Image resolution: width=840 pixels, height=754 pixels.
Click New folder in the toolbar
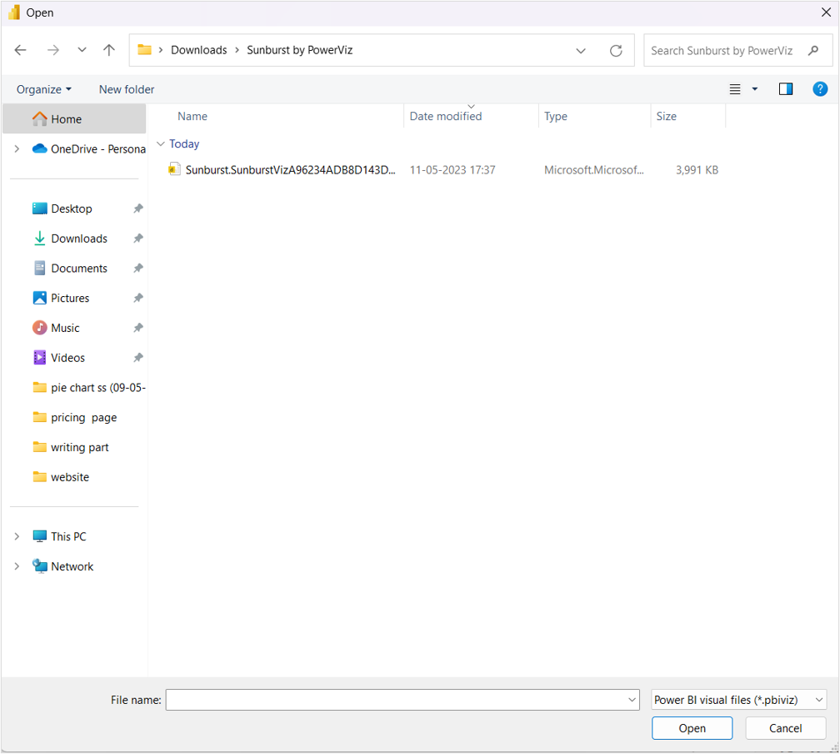127,89
